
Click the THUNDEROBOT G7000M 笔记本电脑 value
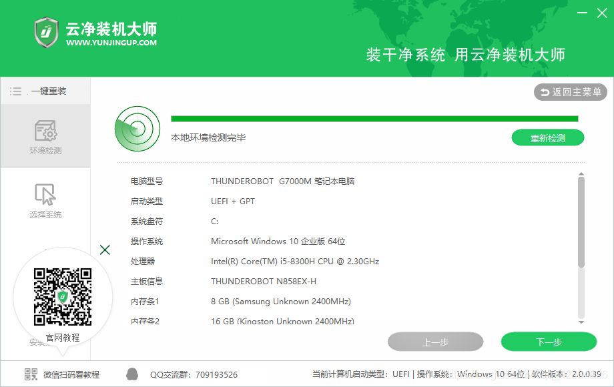[283, 181]
